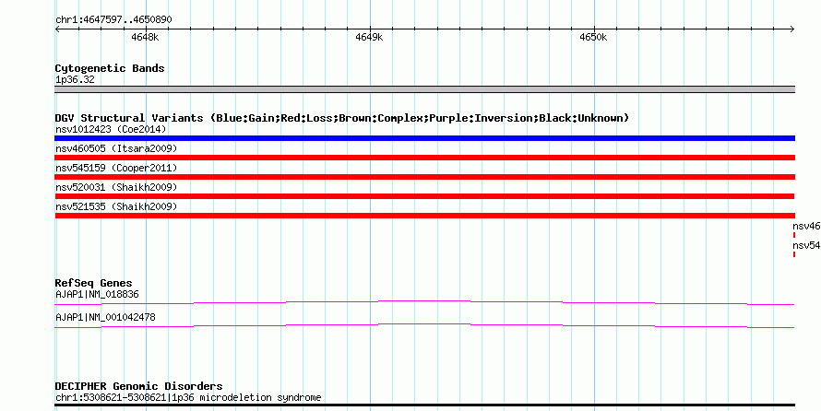Click the nsv545159 (Cooper2011) label
The height and width of the screenshot is (411, 821).
(116, 168)
